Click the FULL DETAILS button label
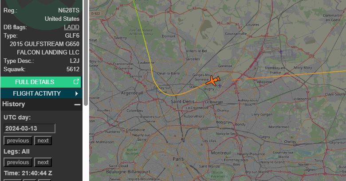 tap(35, 82)
